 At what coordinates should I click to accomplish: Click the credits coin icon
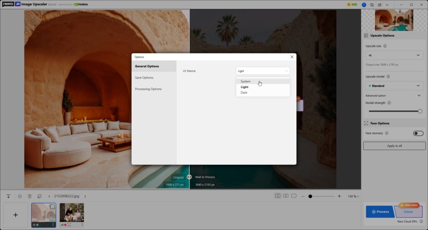[x=349, y=5]
